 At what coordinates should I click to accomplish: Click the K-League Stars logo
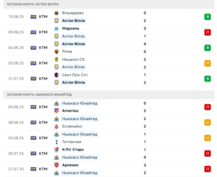[56, 150]
